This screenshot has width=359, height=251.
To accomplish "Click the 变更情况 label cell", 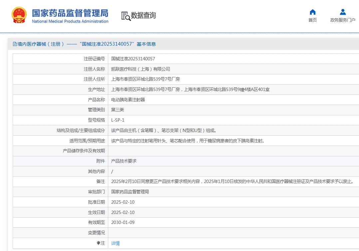I will [x=61, y=233].
